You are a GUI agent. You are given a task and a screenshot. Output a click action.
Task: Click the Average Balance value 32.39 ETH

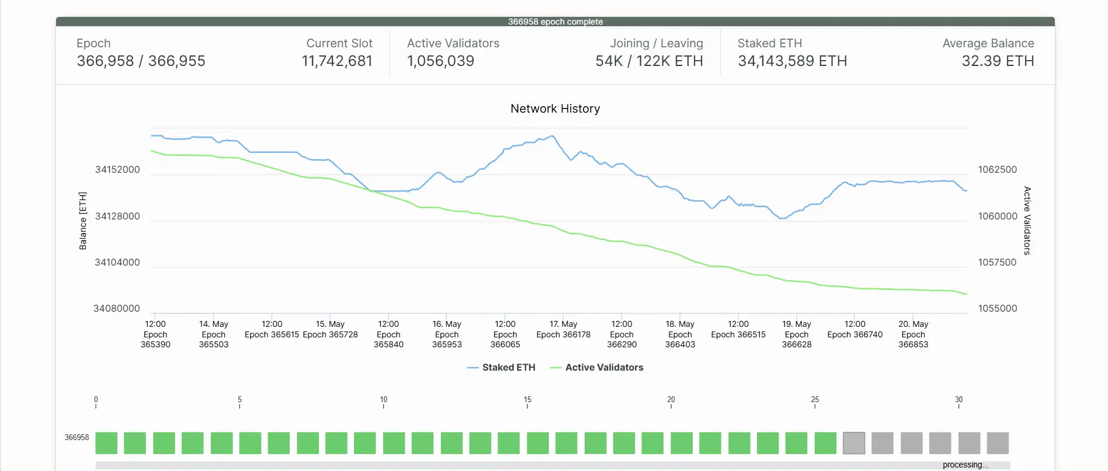[998, 61]
